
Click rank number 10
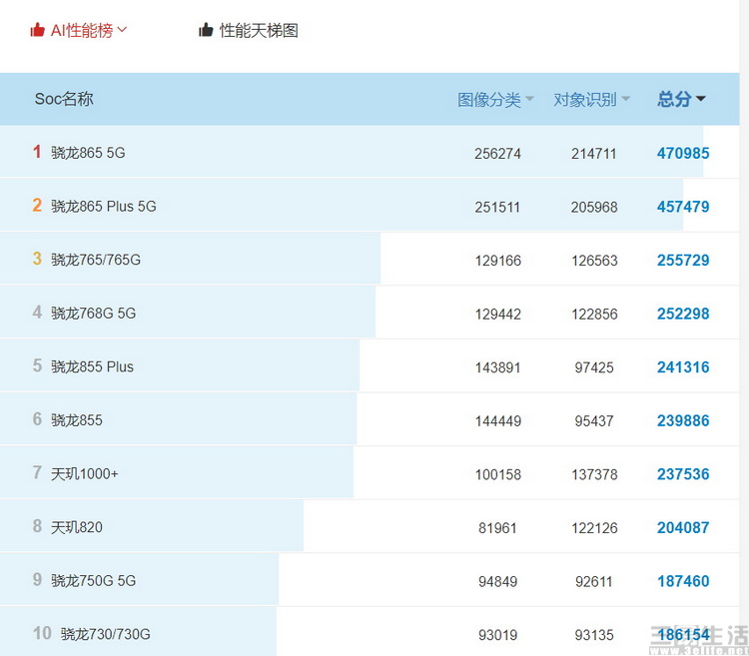click(42, 633)
